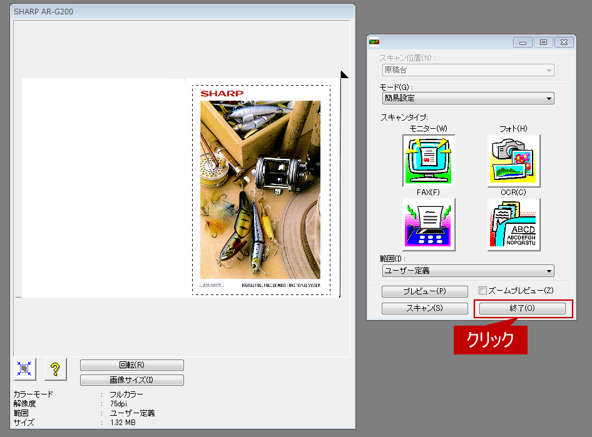Click the SHARP icon in the dialog title bar
The width and height of the screenshot is (592, 437).
[x=374, y=43]
